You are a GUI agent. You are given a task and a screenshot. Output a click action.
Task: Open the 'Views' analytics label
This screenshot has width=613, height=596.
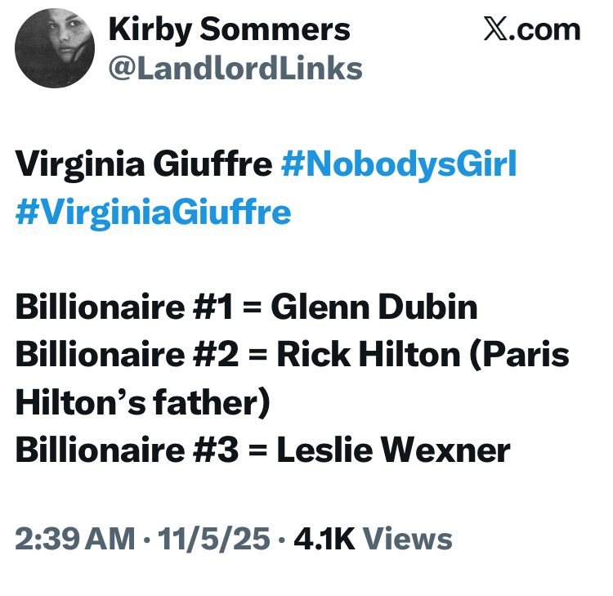pyautogui.click(x=407, y=540)
